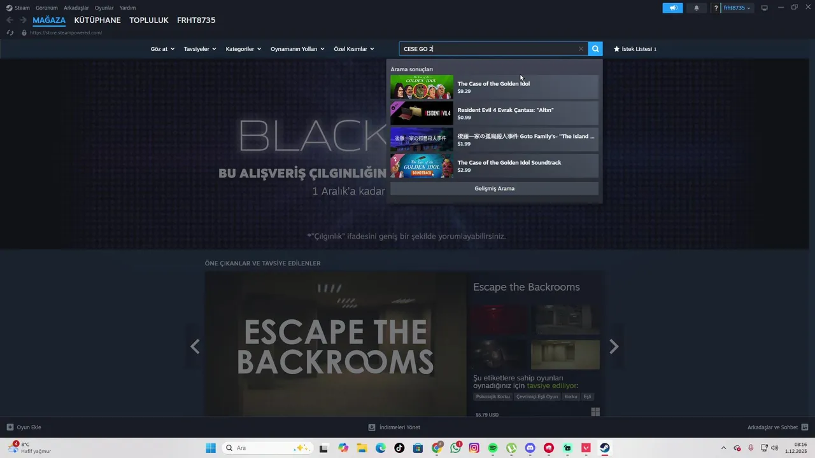Click the padlock icon beside URL
This screenshot has width=815, height=458.
coord(24,32)
